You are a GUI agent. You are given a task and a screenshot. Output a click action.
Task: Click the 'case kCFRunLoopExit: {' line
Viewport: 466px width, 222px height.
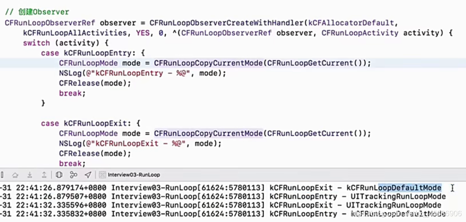coord(91,123)
